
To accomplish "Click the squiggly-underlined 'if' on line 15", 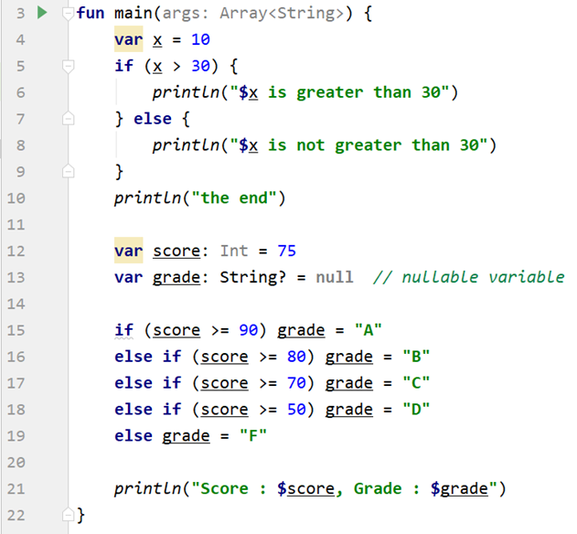I will (x=124, y=330).
